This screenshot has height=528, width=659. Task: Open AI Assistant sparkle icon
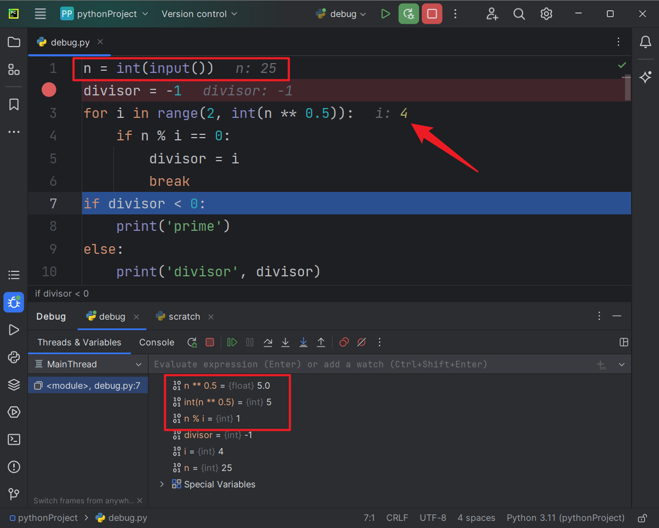pyautogui.click(x=645, y=77)
